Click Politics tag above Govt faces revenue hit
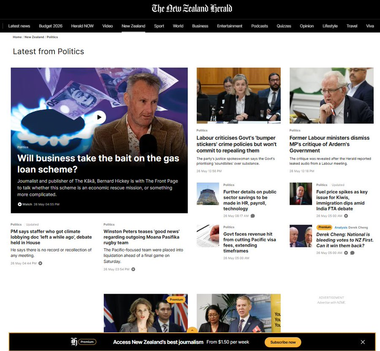Image resolution: width=380 pixels, height=351 pixels. [x=229, y=227]
